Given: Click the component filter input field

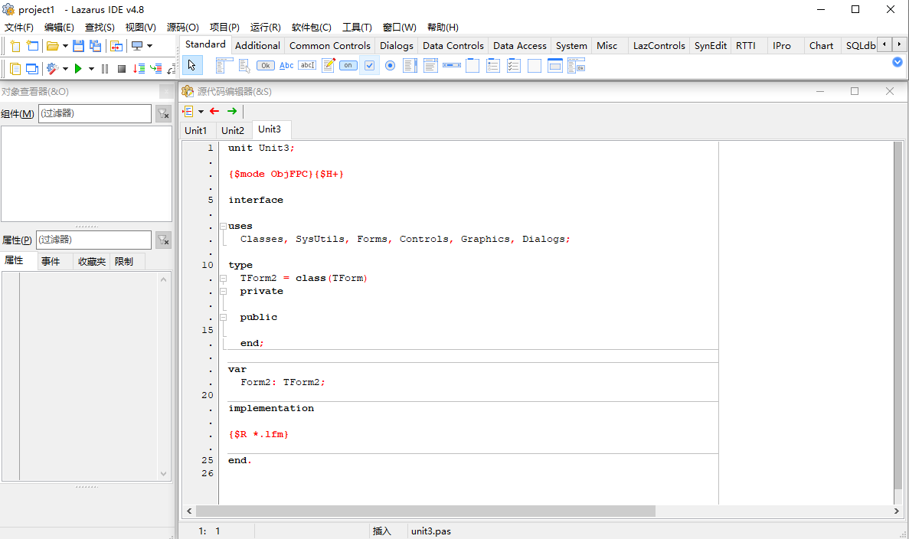Looking at the screenshot, I should [x=95, y=113].
